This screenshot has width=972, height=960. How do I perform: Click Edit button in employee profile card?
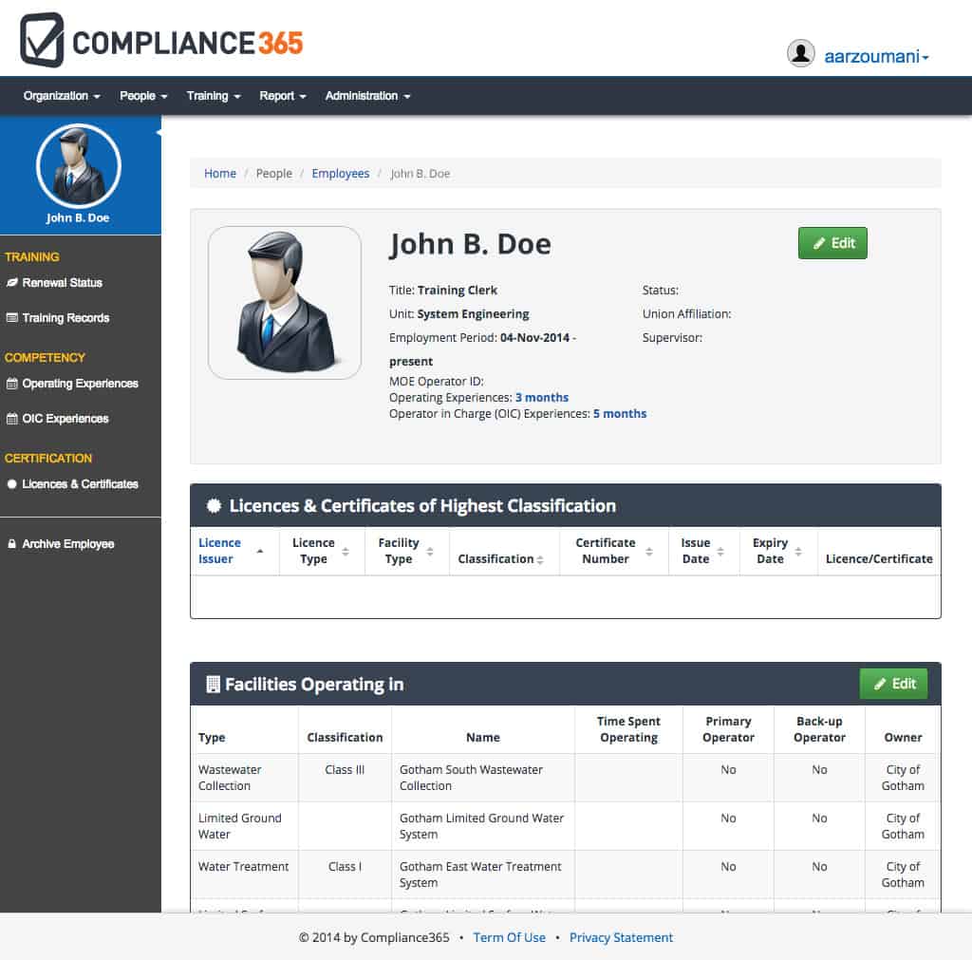coord(832,243)
